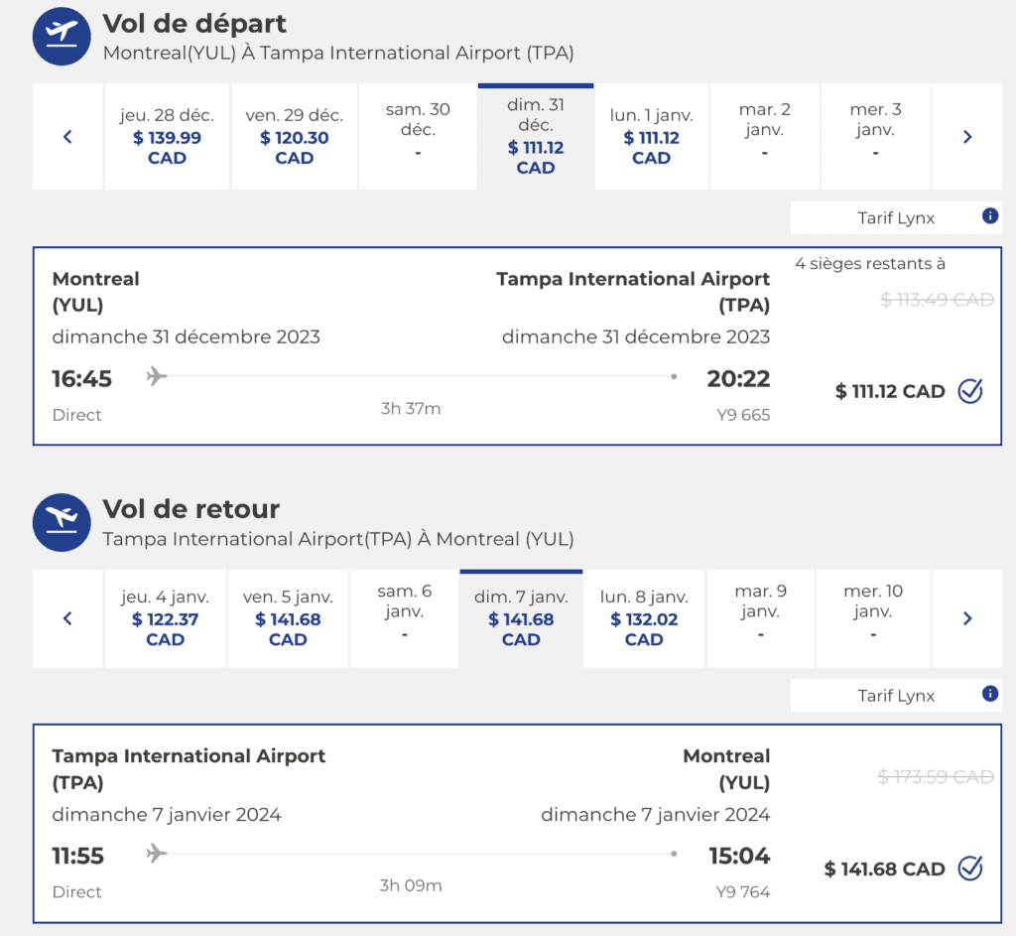Image resolution: width=1016 pixels, height=936 pixels.
Task: Click the plane icon beside 11:55
Action: click(156, 854)
